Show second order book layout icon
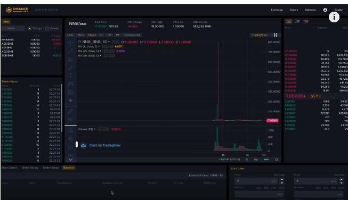 pos(297,21)
